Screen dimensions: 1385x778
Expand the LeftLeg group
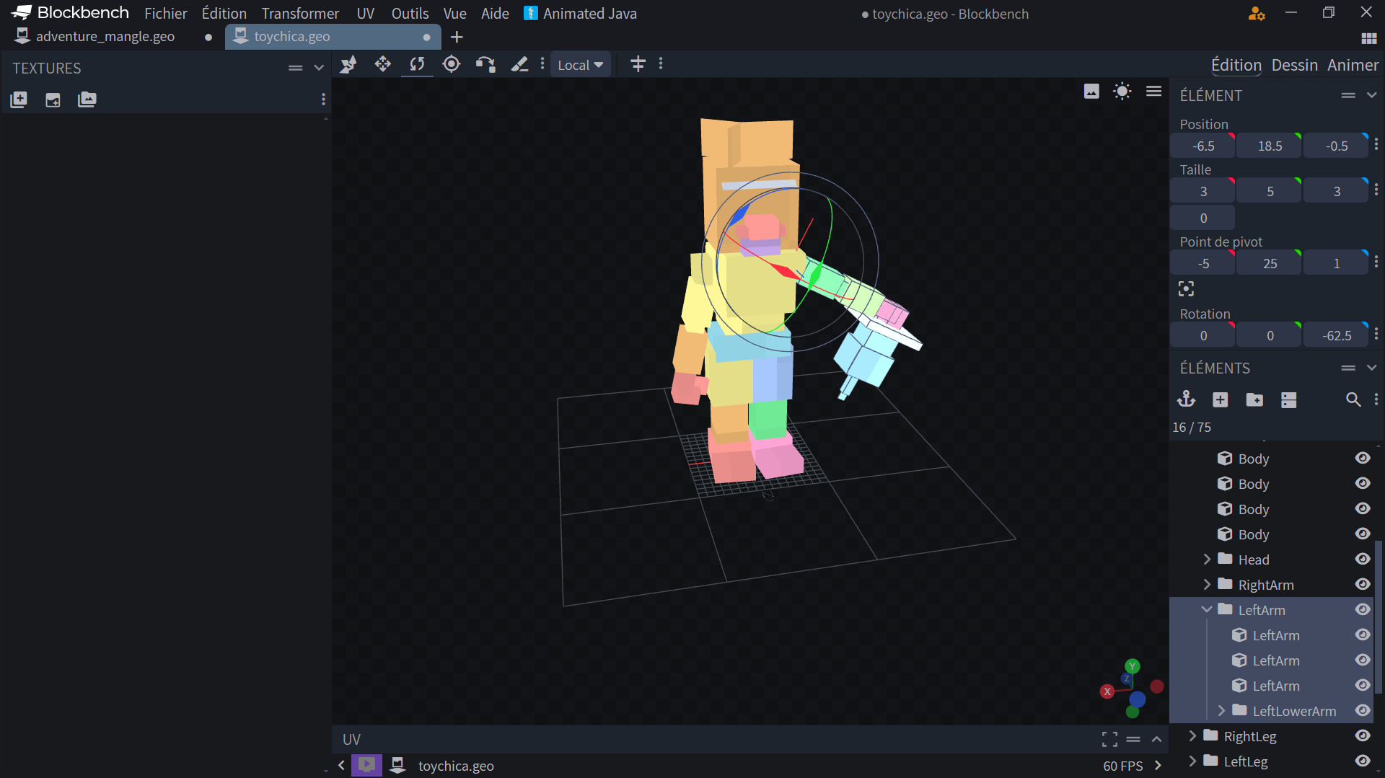tap(1192, 761)
